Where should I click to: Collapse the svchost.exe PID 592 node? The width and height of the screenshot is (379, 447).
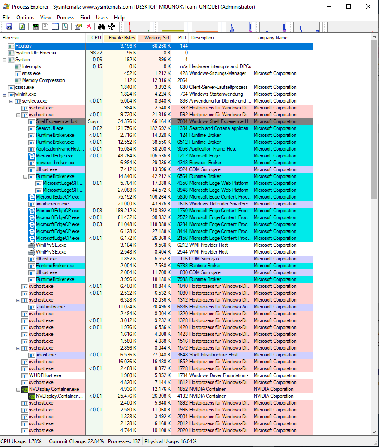[18, 115]
